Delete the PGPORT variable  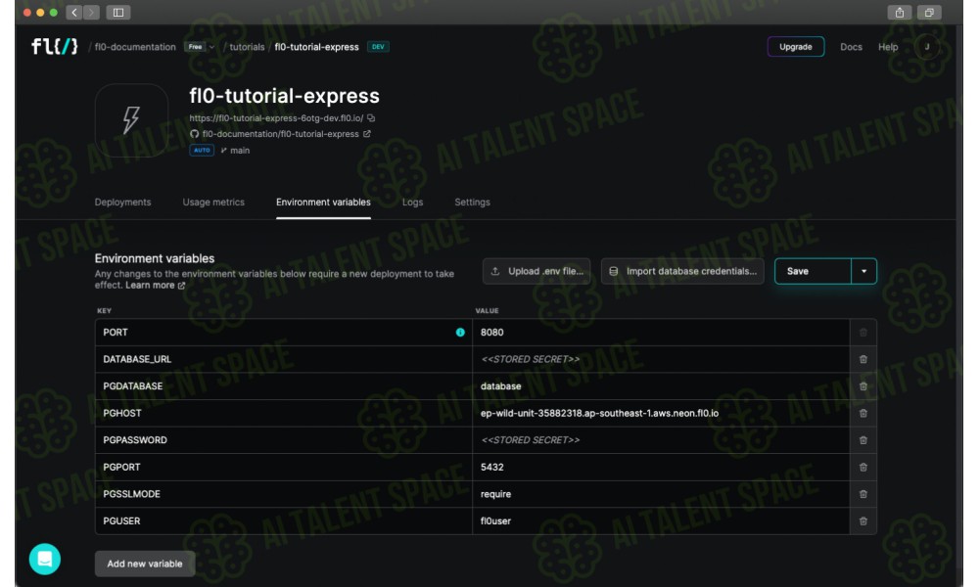[862, 467]
